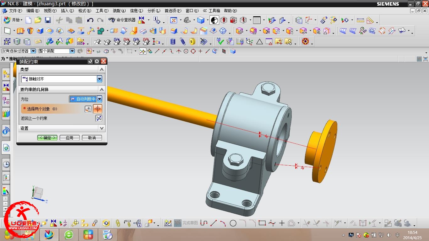Click the dialog settings gear icon

pos(97,61)
